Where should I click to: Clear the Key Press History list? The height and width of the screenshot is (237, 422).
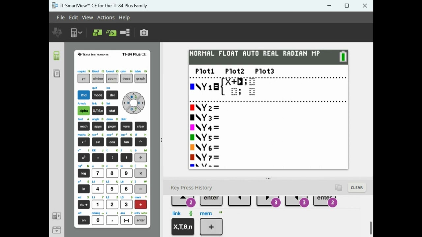pyautogui.click(x=357, y=188)
